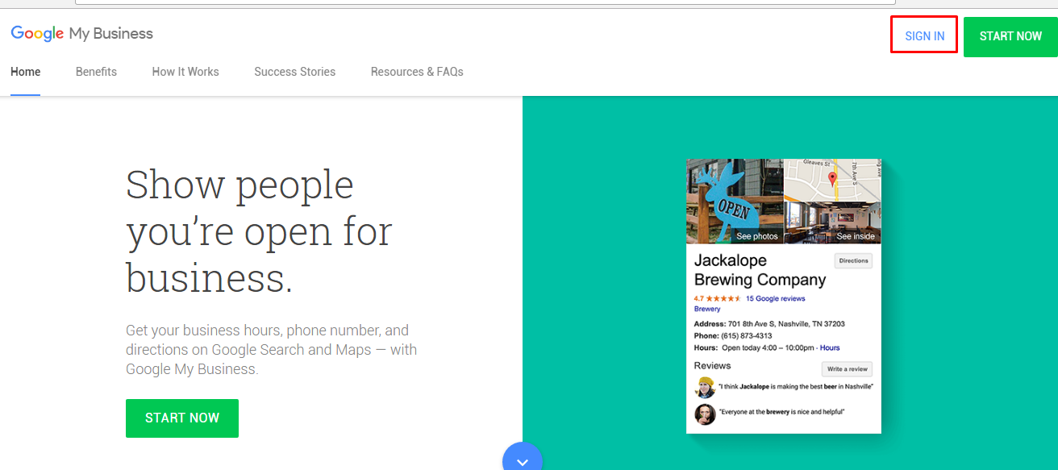Click the 4.7 rating number

[698, 298]
